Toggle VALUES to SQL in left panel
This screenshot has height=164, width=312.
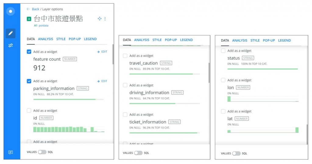(x=42, y=152)
